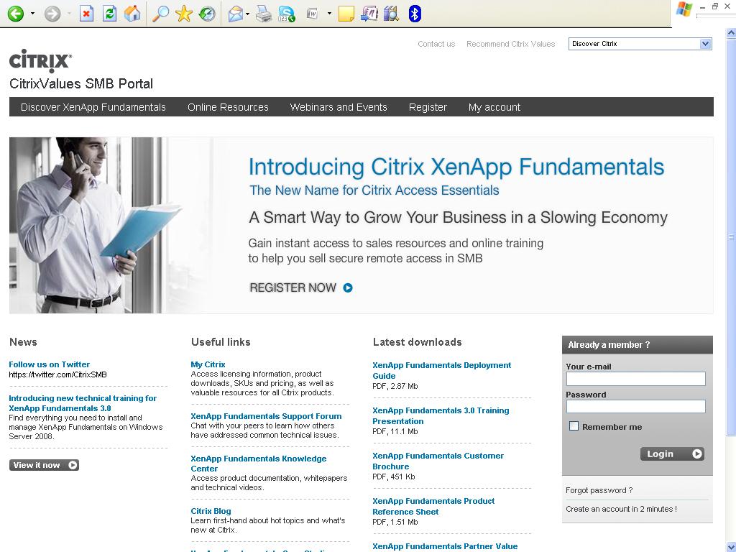This screenshot has height=552, width=736.
Task: Open Search with the magnifying glass icon
Action: (x=161, y=14)
